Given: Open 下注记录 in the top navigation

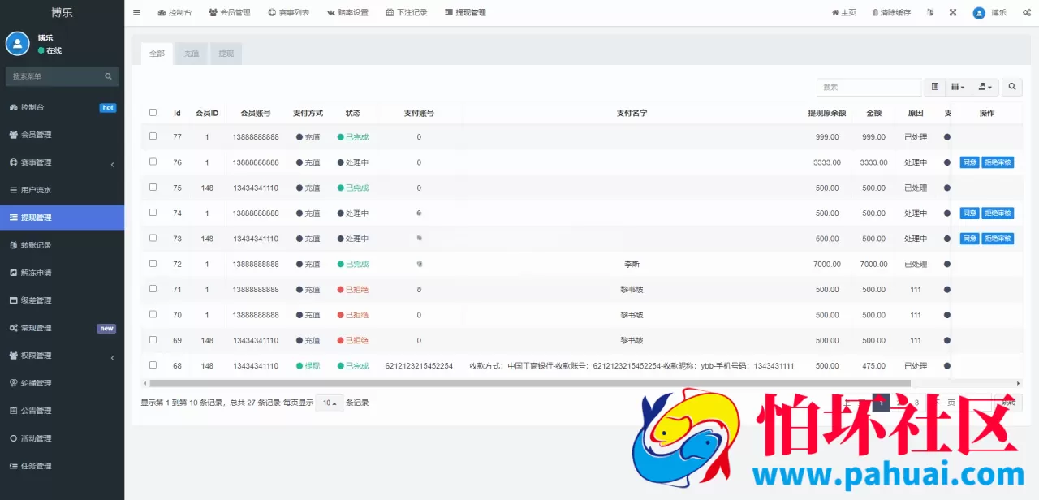Looking at the screenshot, I should tap(407, 12).
